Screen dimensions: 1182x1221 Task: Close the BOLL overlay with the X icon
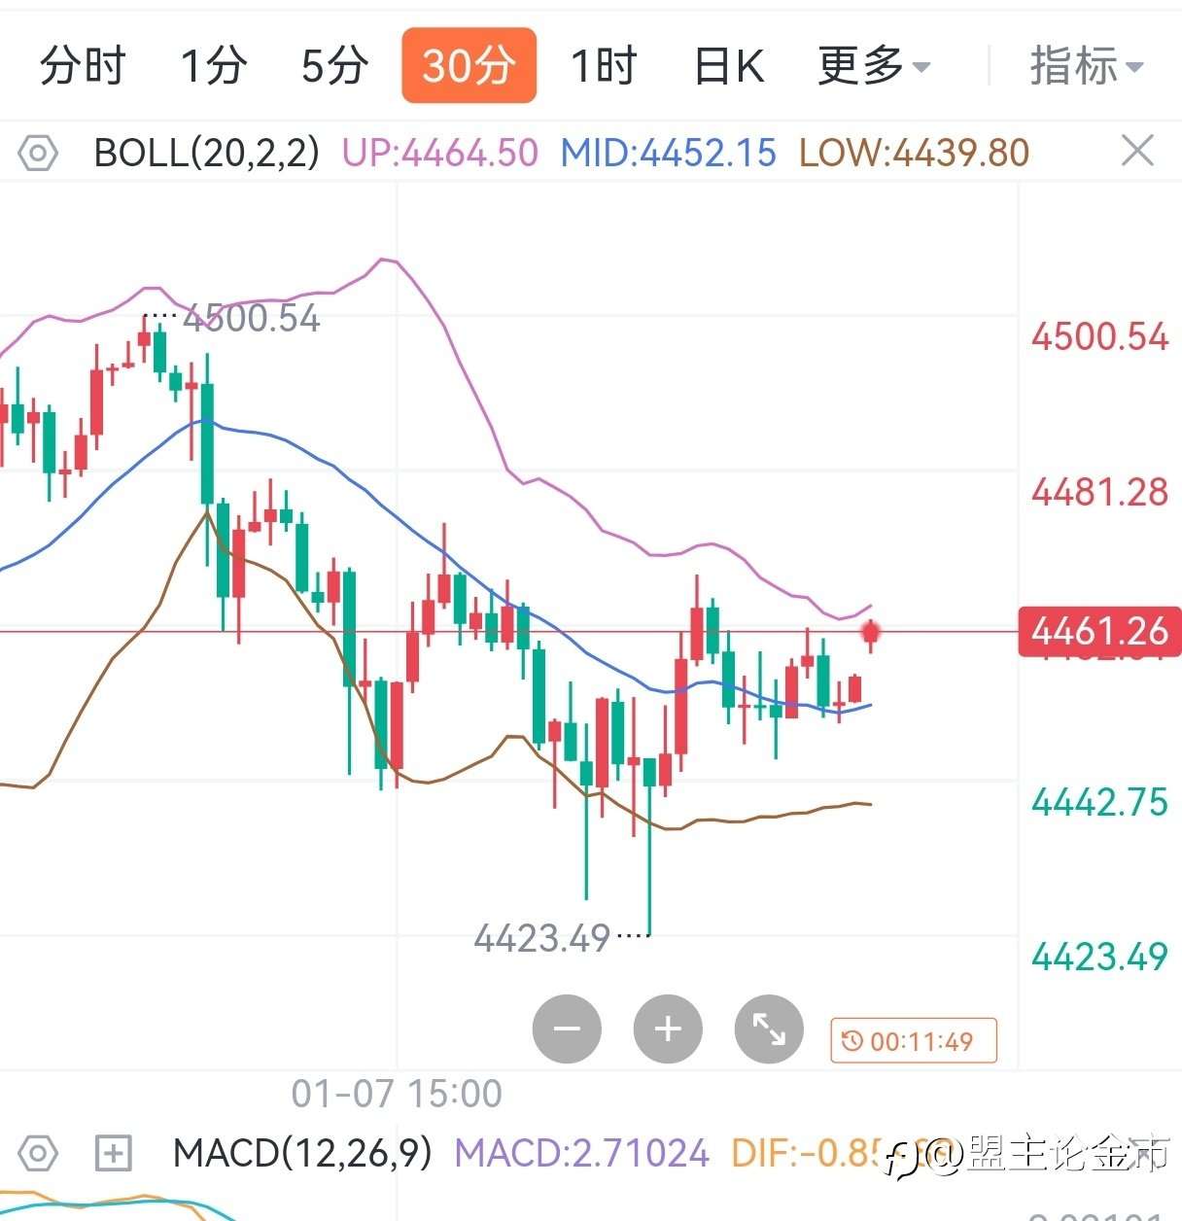pos(1135,151)
